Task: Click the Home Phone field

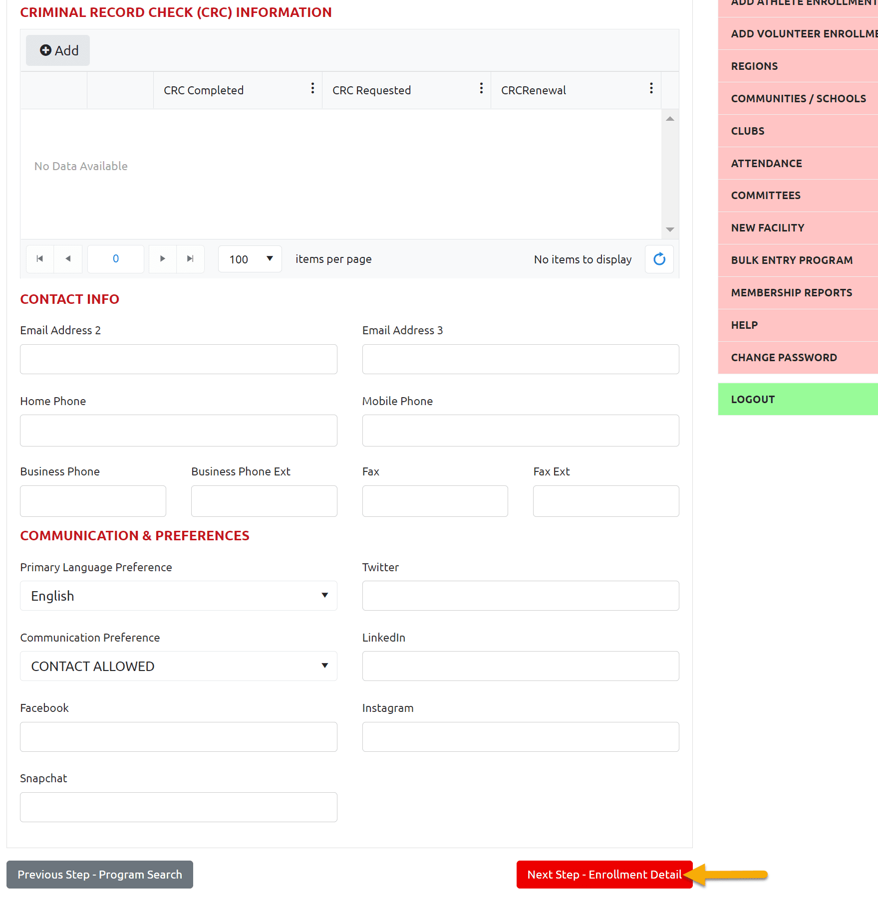Action: pos(179,431)
